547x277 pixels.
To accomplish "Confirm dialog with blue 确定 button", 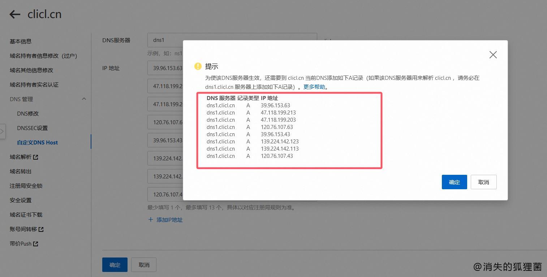I will 454,182.
